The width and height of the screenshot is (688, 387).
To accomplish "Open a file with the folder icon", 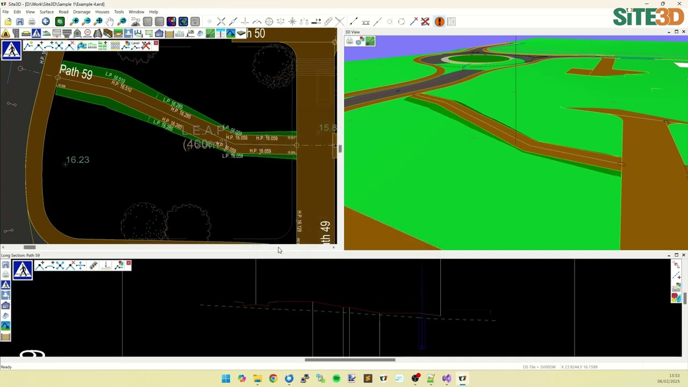I will coord(8,21).
